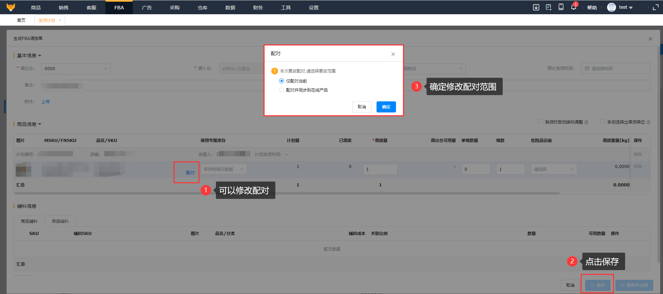
Task: Open the notification bell
Action: click(x=573, y=7)
